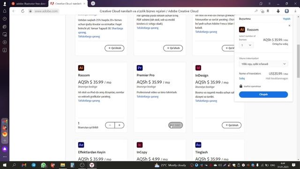Image resolution: width=300 pixels, height=169 pixels.
Task: Open the Yillik reja plan dropdown
Action: coord(263,64)
